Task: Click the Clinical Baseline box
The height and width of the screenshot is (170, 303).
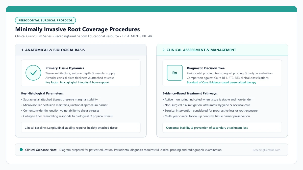Action: [81, 127]
